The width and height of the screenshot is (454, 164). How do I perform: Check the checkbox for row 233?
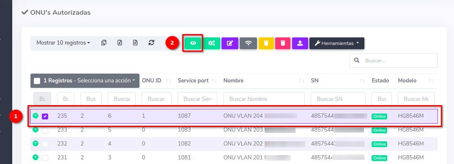click(x=45, y=130)
